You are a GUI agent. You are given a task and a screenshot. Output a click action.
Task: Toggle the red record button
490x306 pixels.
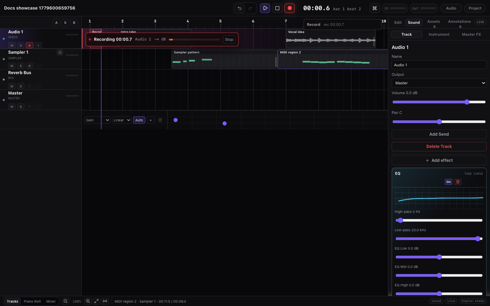[290, 8]
